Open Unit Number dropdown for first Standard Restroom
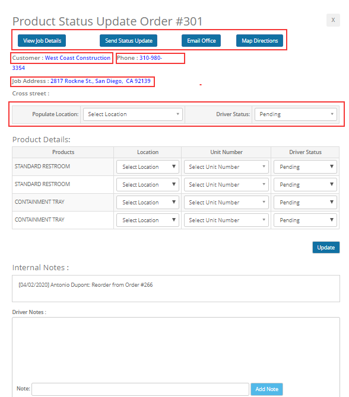Viewport: 349px width, 397px height. coord(226,167)
